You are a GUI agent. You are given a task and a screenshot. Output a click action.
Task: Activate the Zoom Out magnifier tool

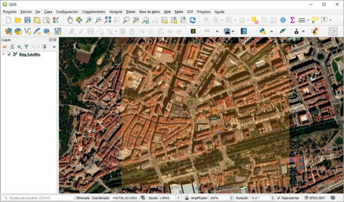(98, 20)
